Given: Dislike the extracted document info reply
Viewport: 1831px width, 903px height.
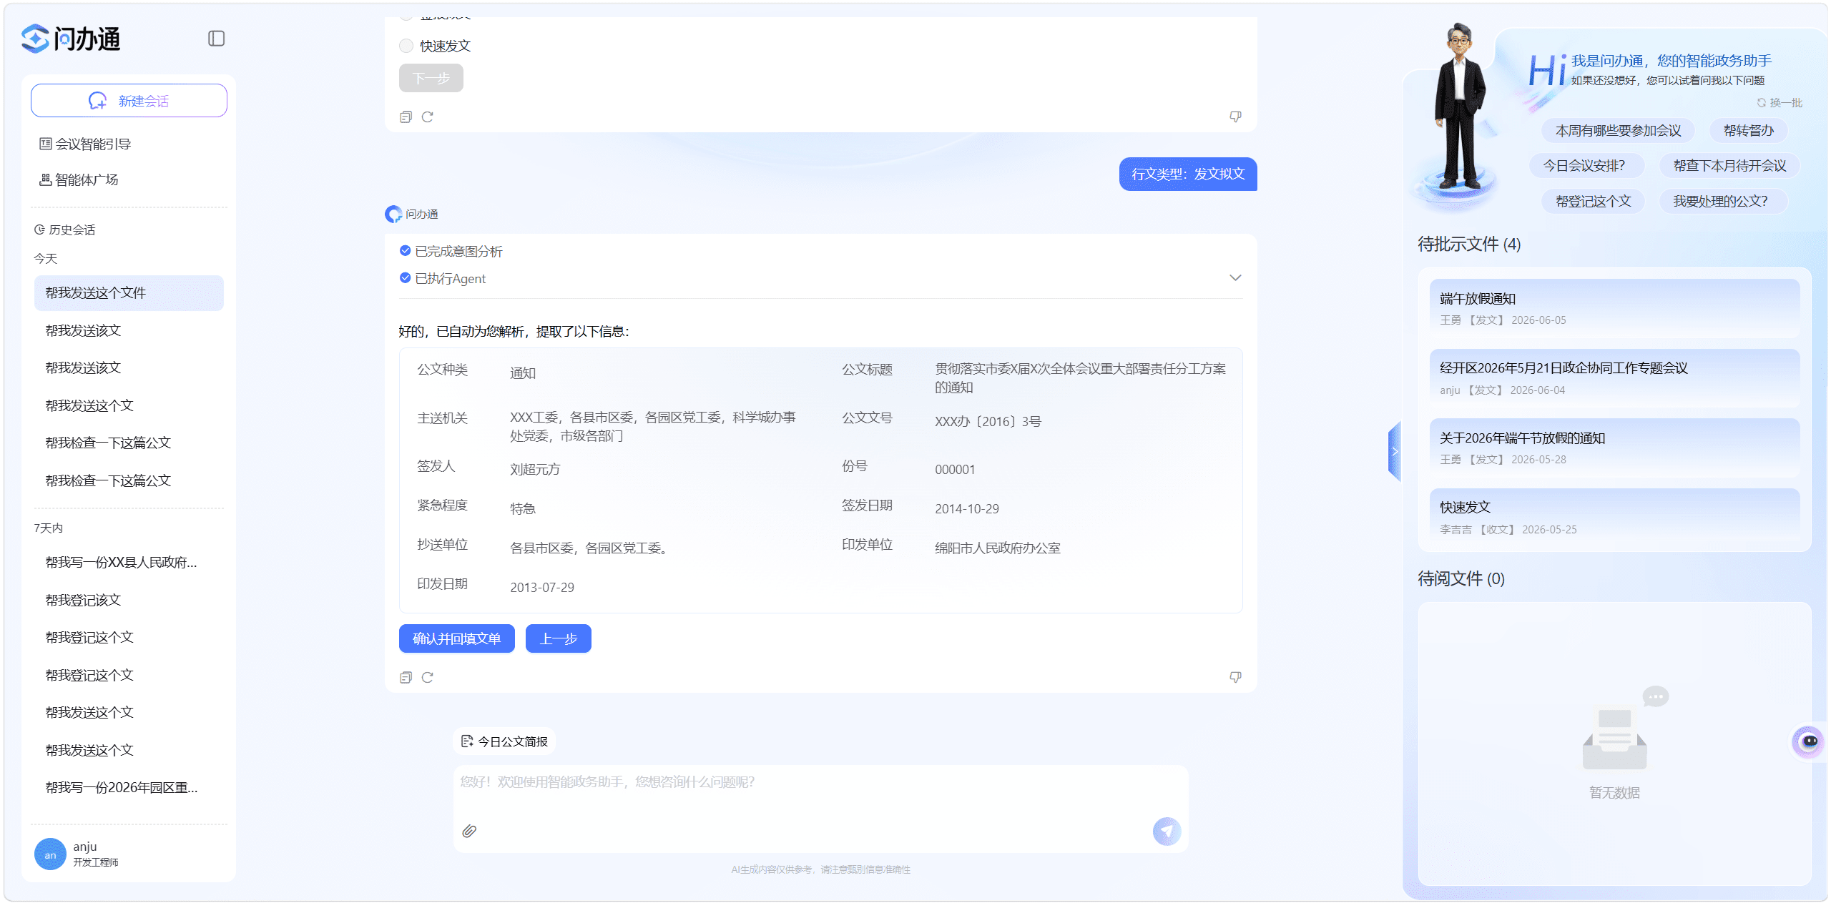Looking at the screenshot, I should pos(1235,677).
